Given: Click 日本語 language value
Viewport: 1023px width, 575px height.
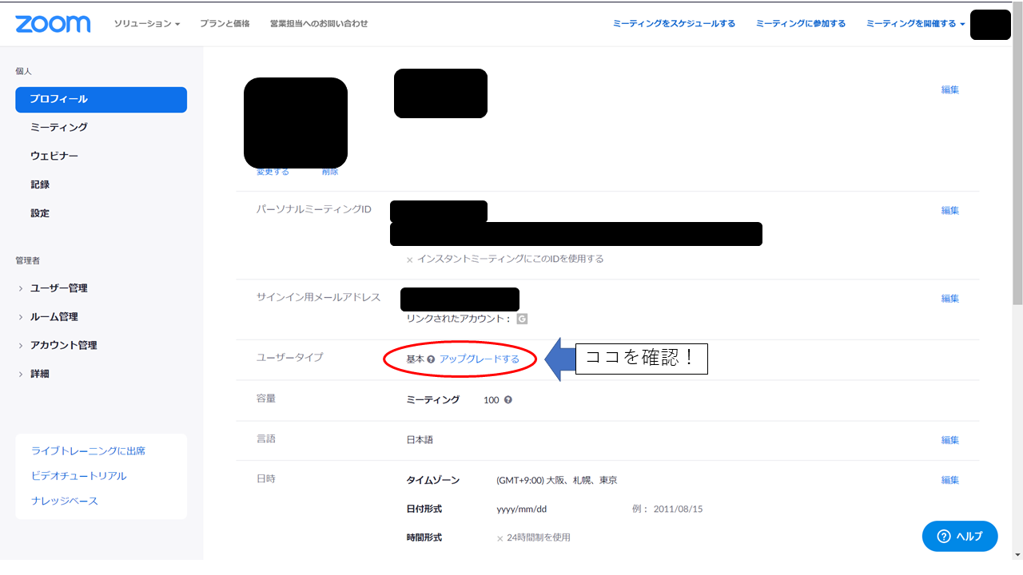Looking at the screenshot, I should pos(420,440).
